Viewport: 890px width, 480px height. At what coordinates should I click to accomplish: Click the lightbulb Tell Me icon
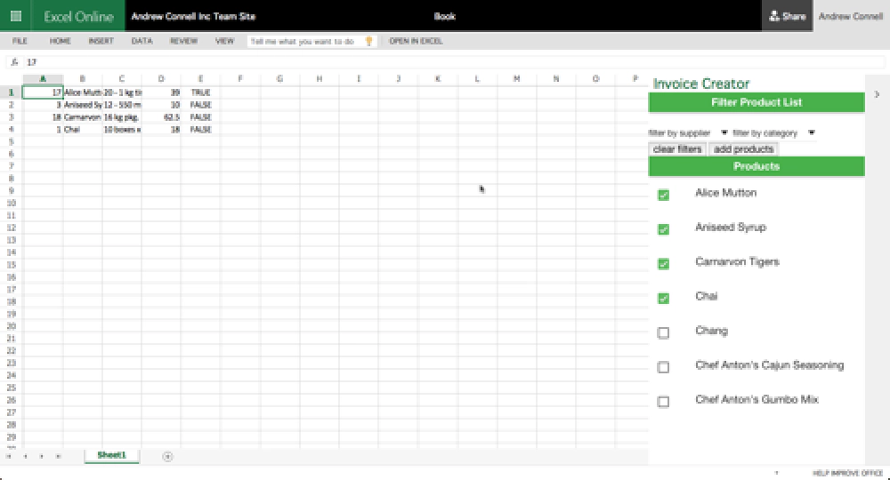[x=369, y=41]
